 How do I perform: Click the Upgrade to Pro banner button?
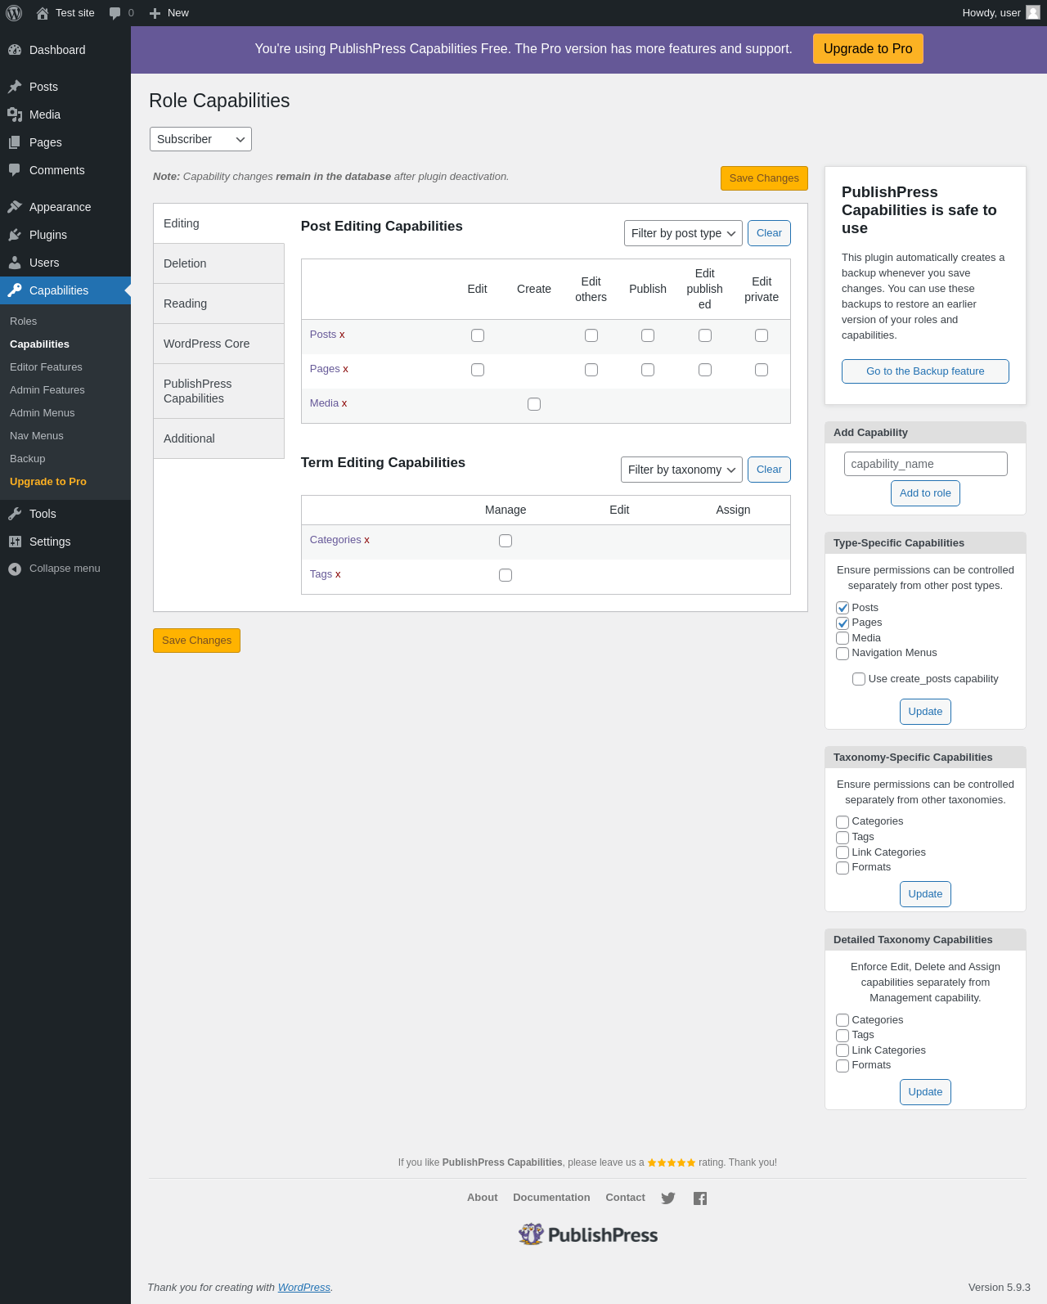(x=868, y=48)
